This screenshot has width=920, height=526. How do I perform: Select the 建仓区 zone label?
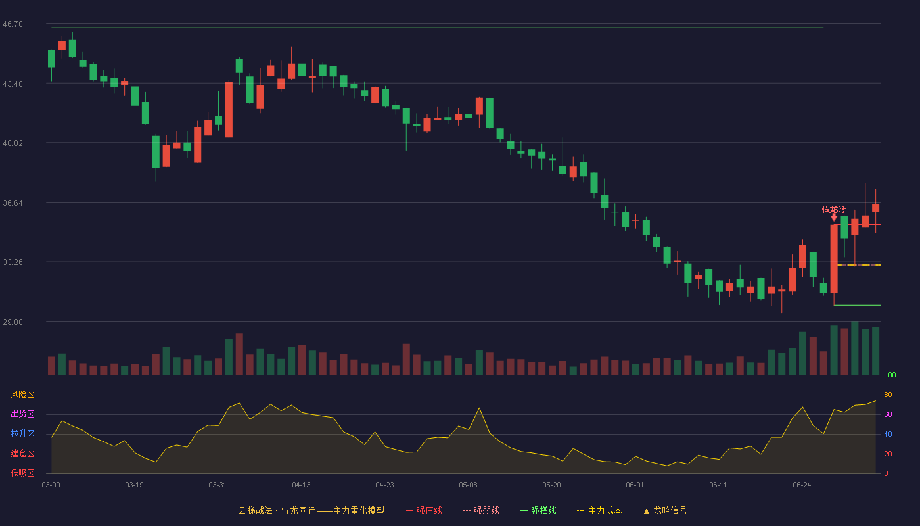[22, 454]
